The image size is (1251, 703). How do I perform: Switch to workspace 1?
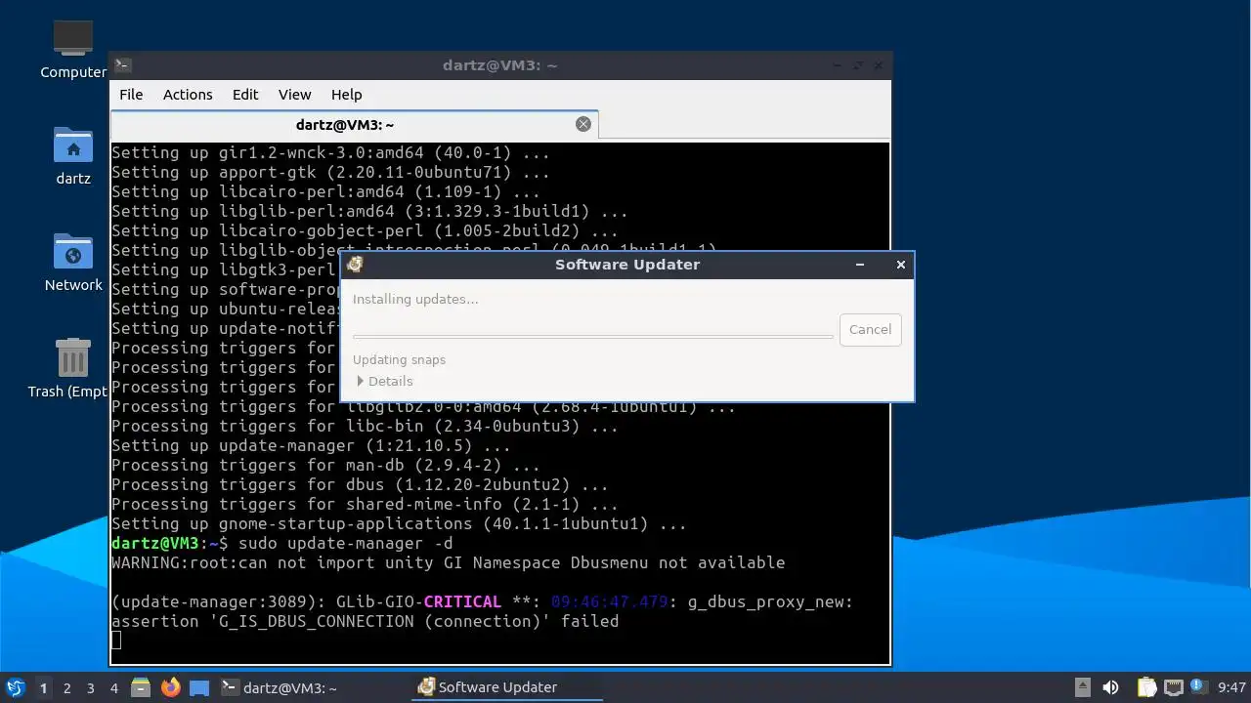pyautogui.click(x=43, y=687)
